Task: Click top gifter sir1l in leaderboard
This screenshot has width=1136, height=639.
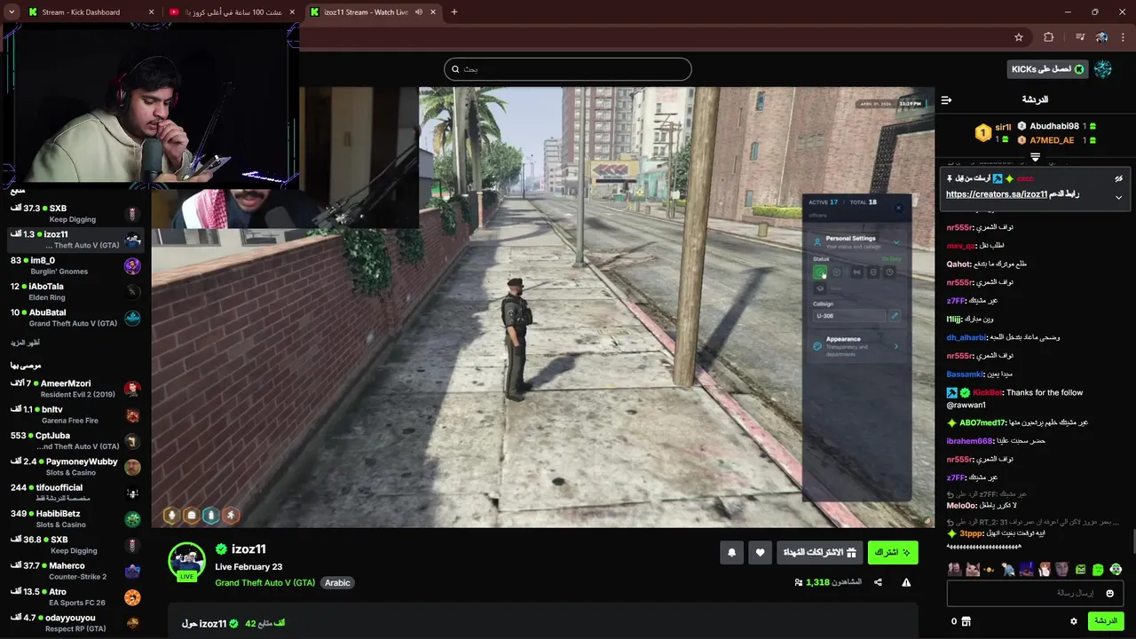Action: 1003,127
